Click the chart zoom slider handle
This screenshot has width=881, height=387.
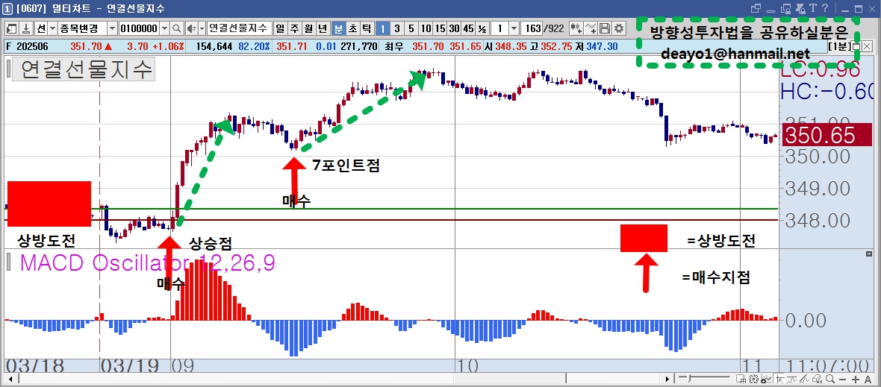(x=689, y=379)
